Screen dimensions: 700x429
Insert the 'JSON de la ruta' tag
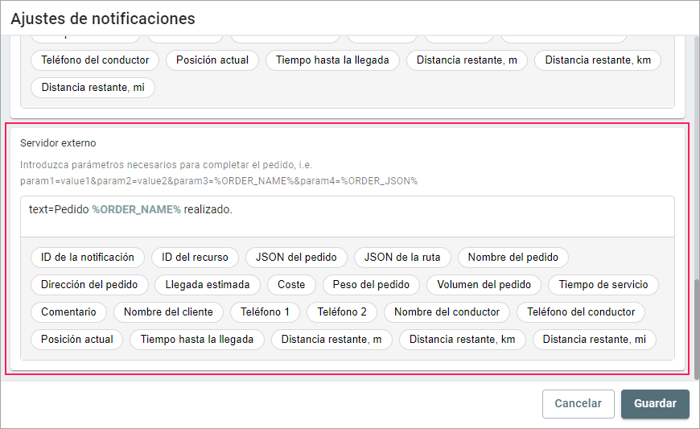402,258
